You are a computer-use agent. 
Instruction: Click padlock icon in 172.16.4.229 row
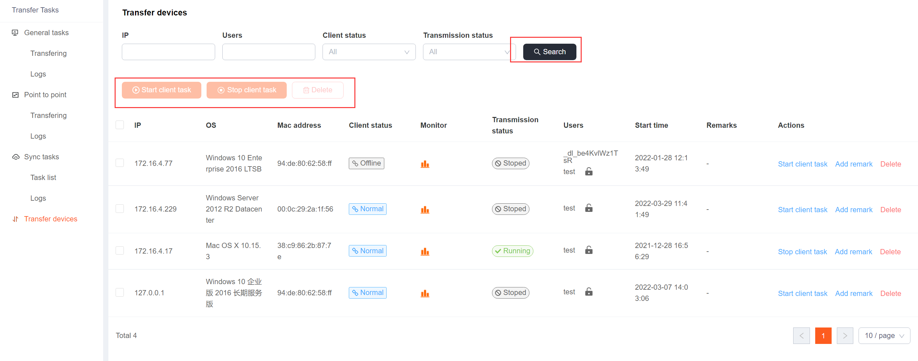pos(589,208)
